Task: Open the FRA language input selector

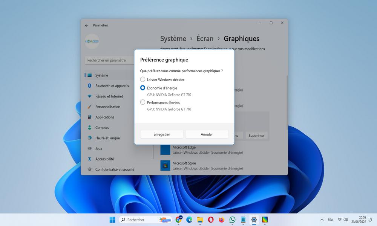Action: [x=330, y=220]
